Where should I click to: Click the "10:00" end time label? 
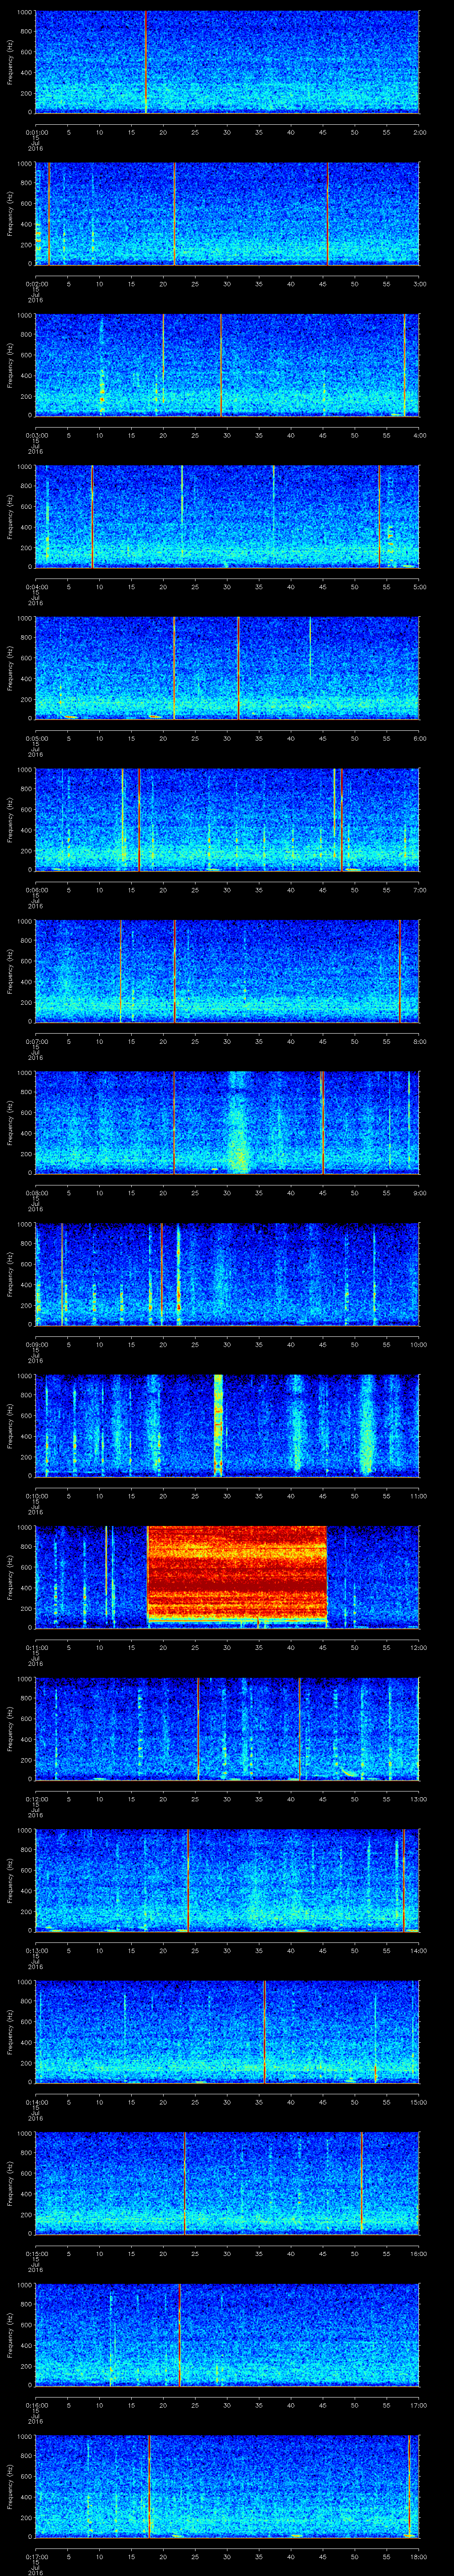pyautogui.click(x=419, y=1344)
